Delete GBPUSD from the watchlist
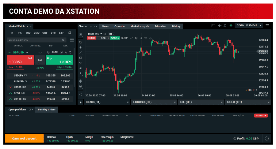The width and height of the screenshot is (276, 149). pos(70,52)
